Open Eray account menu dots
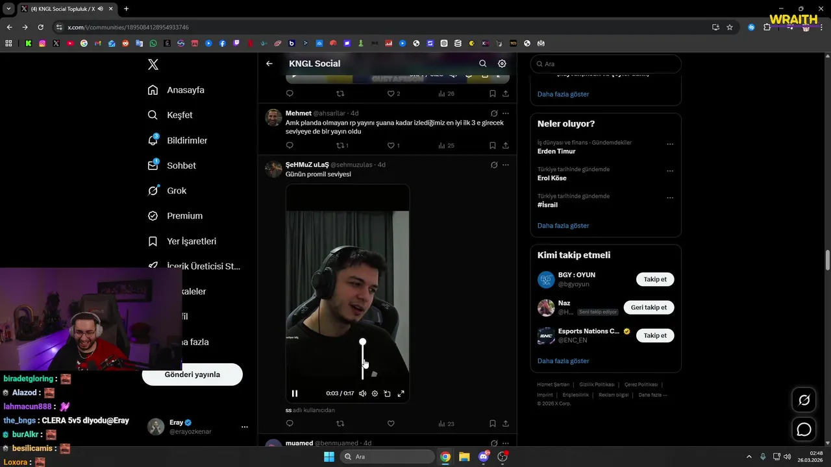Viewport: 831px width, 467px height. (x=245, y=427)
